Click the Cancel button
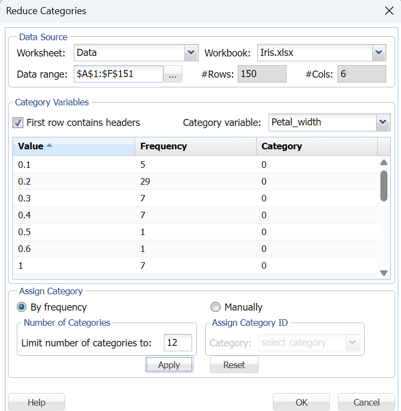Viewport: 401px width, 411px height. pyautogui.click(x=366, y=402)
